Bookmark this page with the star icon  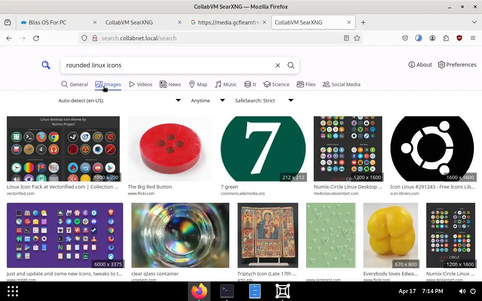pos(357,38)
